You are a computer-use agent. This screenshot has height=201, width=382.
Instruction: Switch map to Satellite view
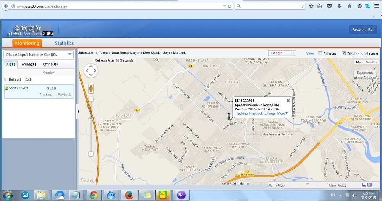(371, 62)
